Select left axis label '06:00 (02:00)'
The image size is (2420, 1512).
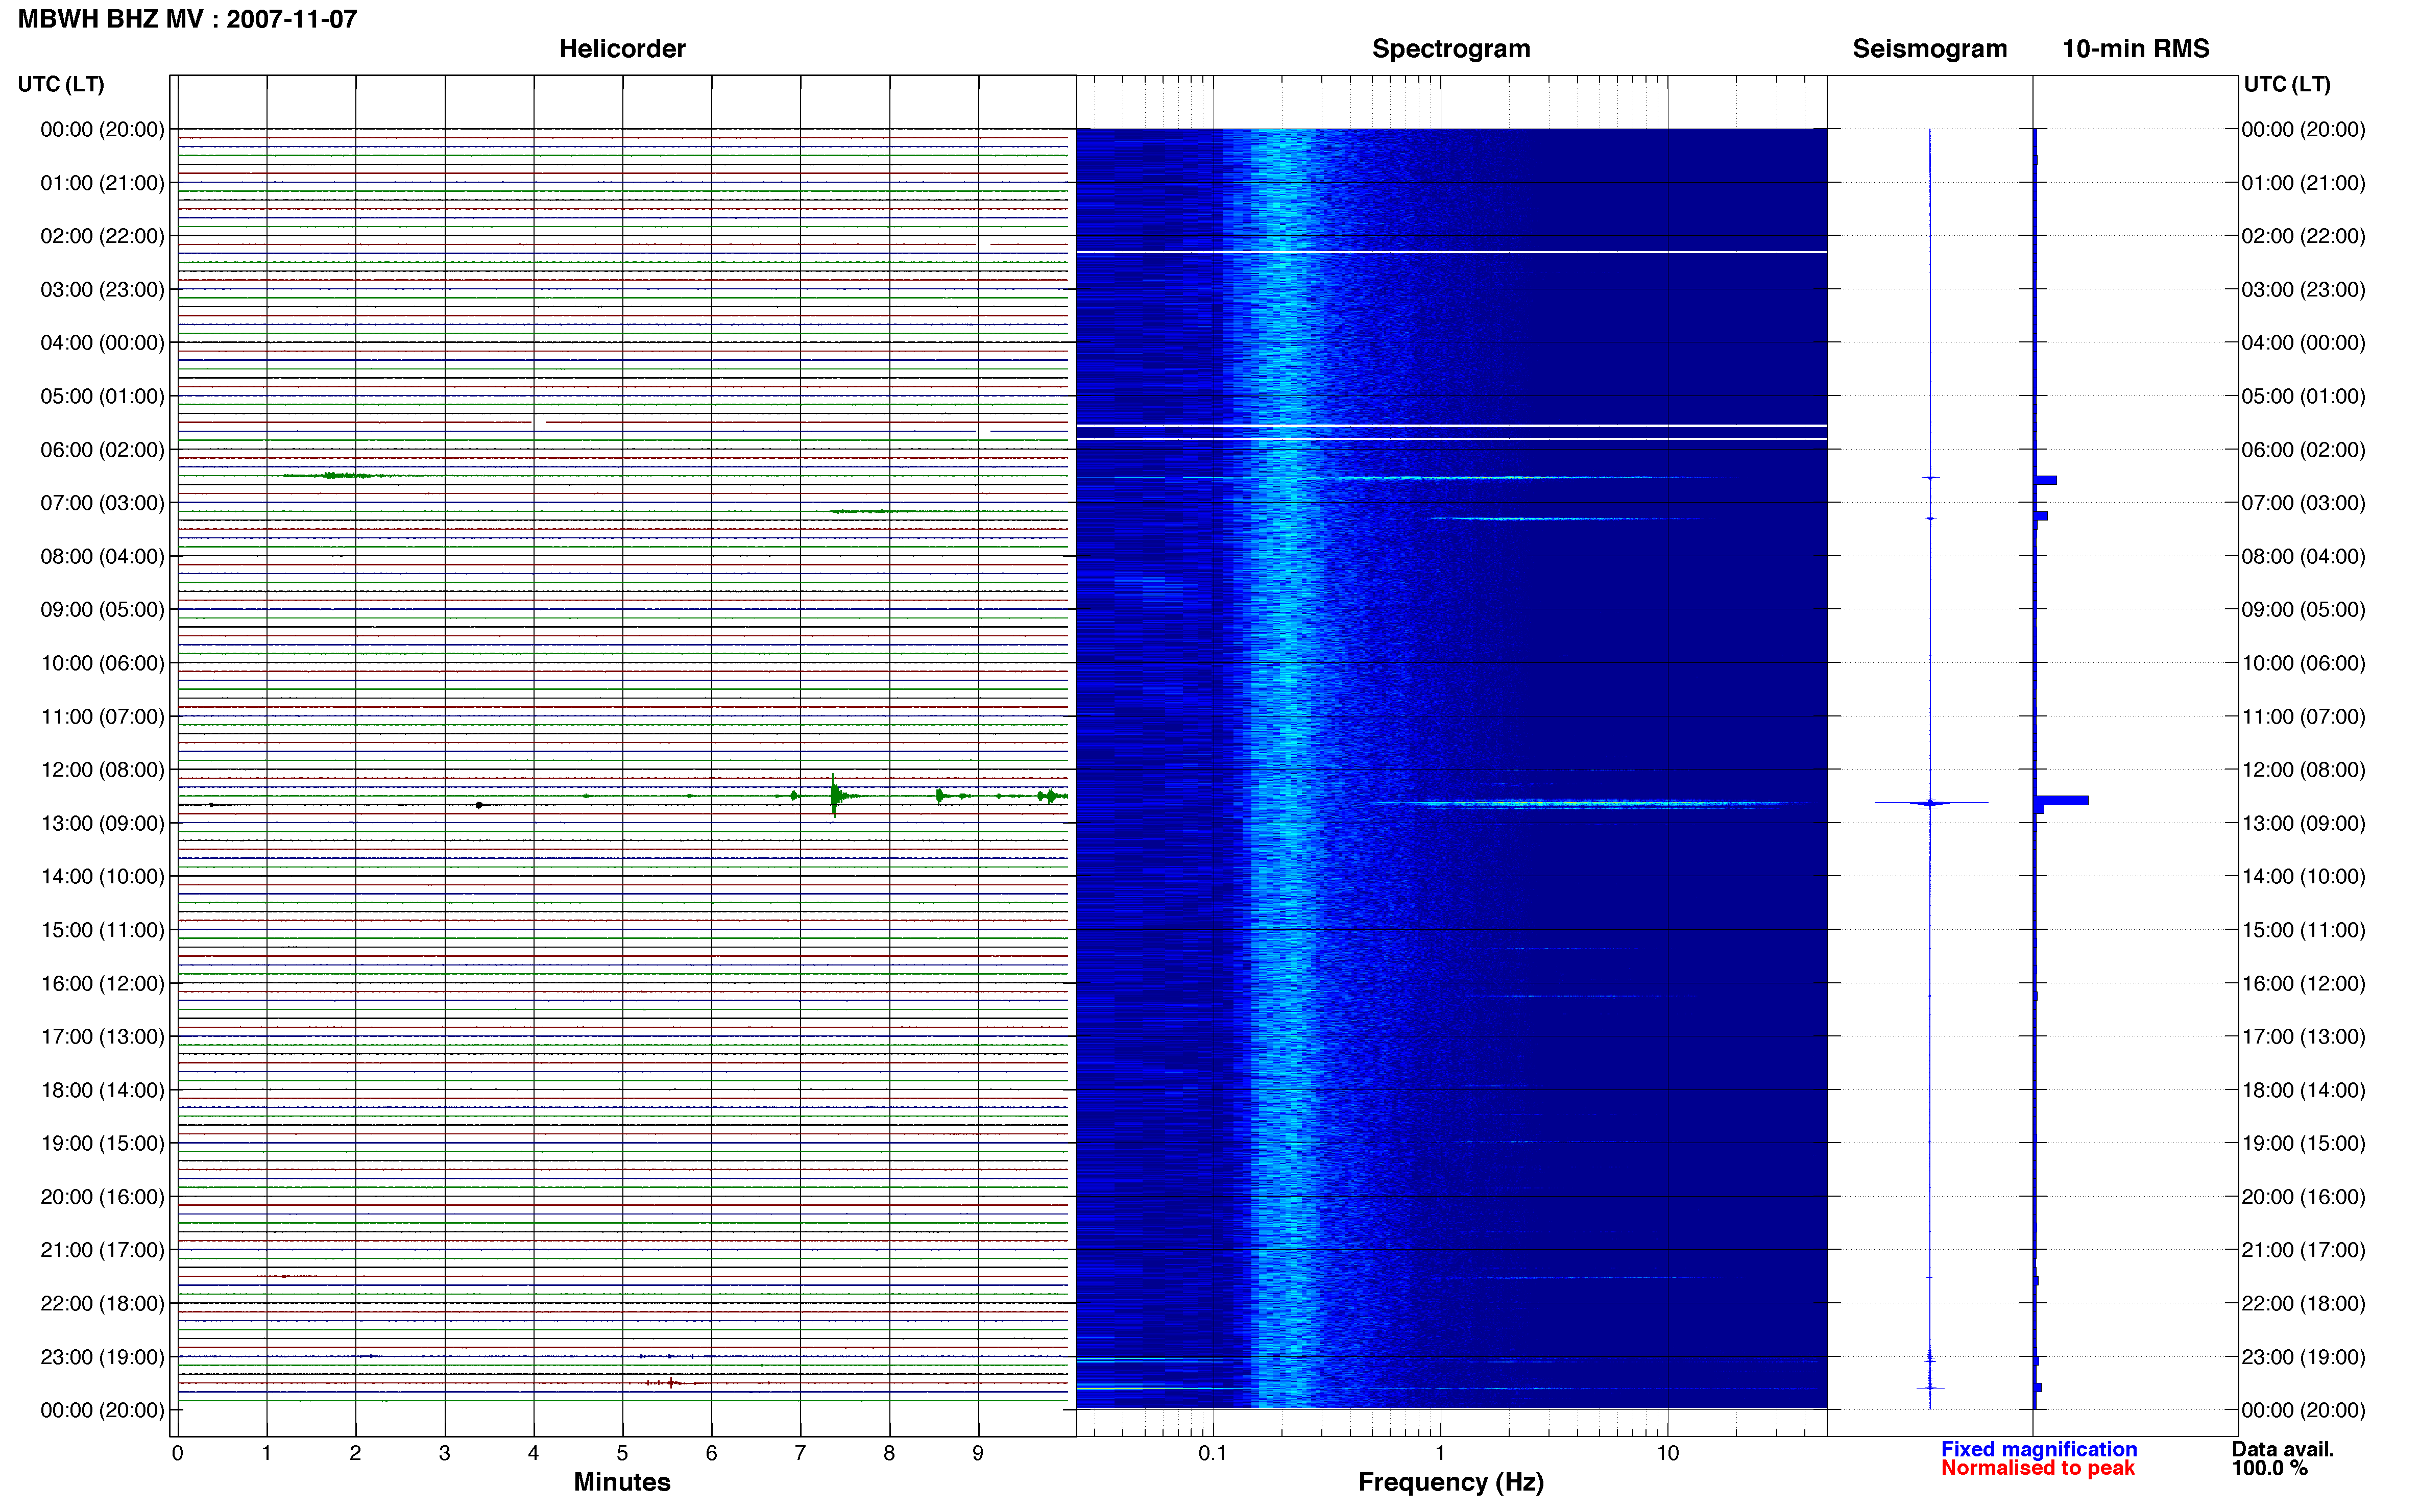click(x=102, y=450)
